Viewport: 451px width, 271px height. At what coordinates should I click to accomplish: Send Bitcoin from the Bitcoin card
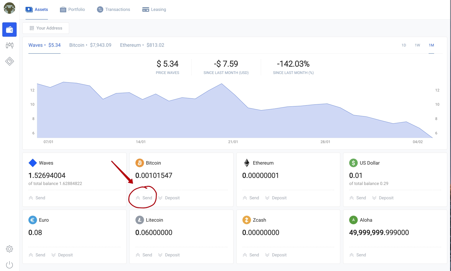pos(144,198)
